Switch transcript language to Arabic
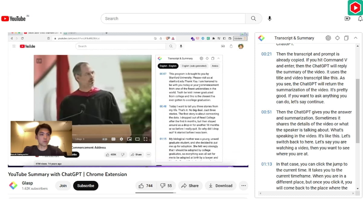The image size is (363, 211). click(215, 66)
